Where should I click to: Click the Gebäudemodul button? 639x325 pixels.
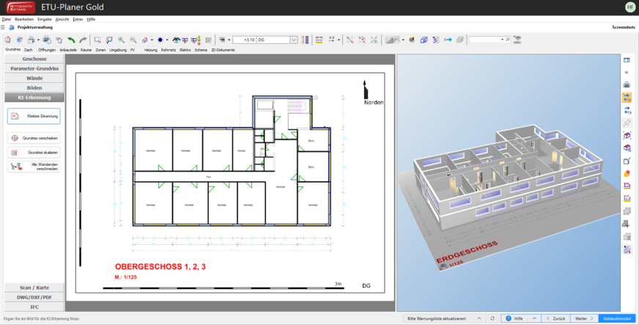[x=616, y=318]
